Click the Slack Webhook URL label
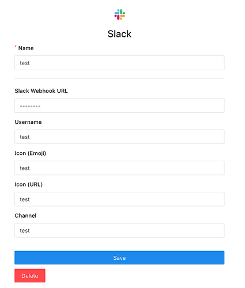Screen dimensions: 245x288 pyautogui.click(x=41, y=91)
